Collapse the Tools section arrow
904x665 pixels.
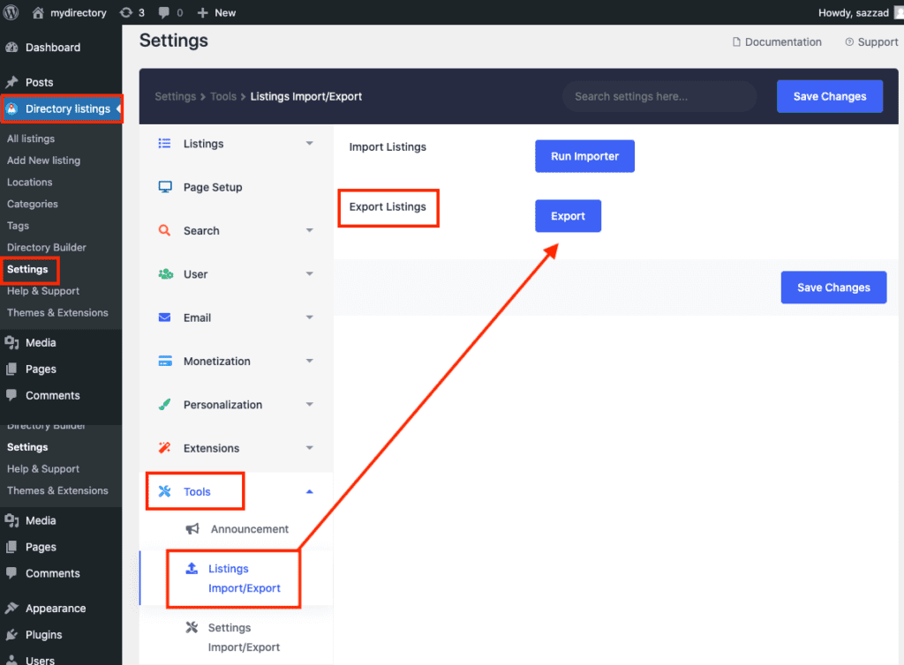tap(309, 492)
